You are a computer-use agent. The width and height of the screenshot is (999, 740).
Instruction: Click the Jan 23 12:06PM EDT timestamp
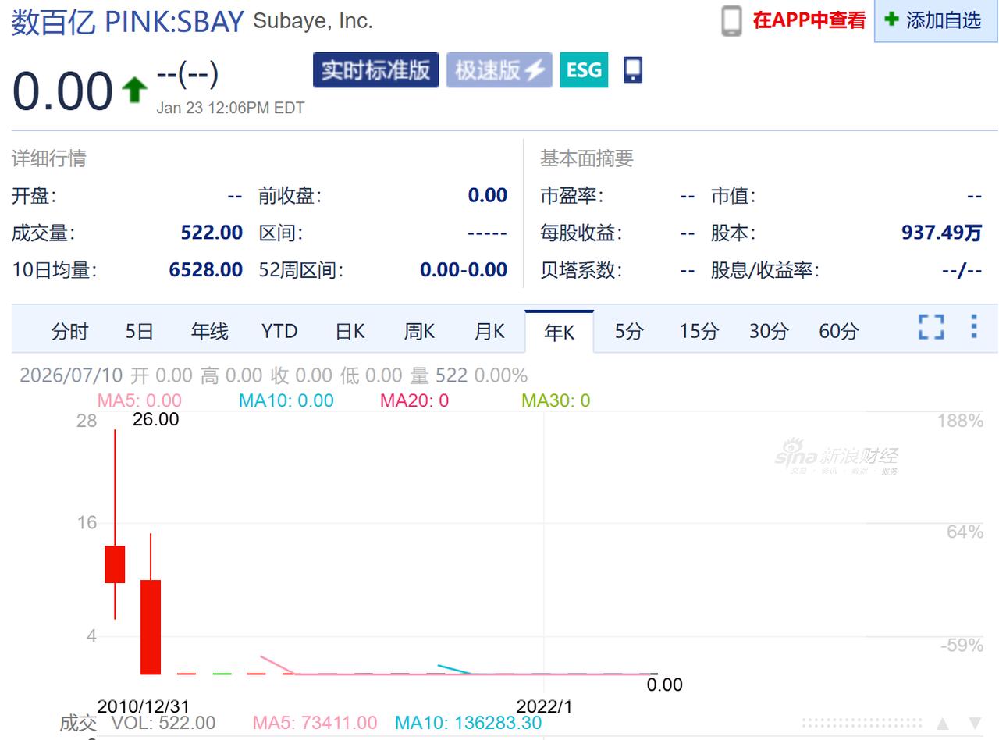tap(230, 108)
